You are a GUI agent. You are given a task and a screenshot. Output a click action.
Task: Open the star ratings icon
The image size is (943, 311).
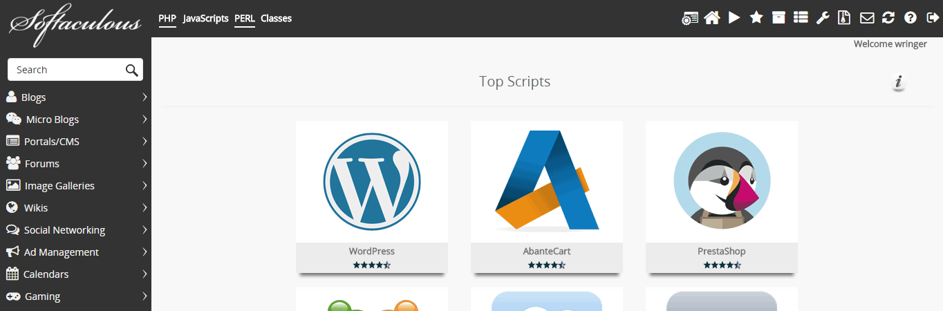(x=756, y=17)
